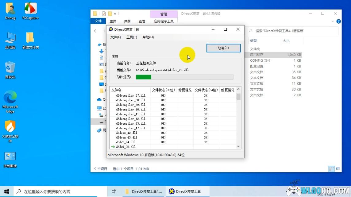Switch to the 应用程序工具 ribbon tab
Image resolution: width=351 pixels, height=197 pixels.
click(x=164, y=21)
